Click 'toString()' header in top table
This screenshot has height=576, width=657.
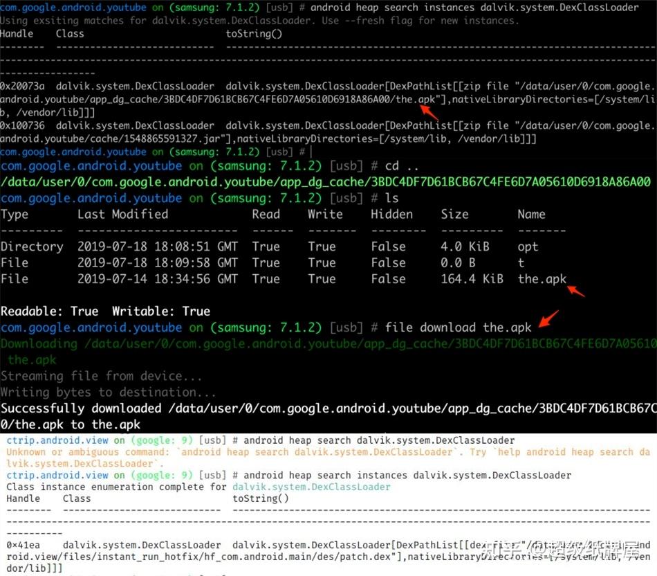[254, 34]
